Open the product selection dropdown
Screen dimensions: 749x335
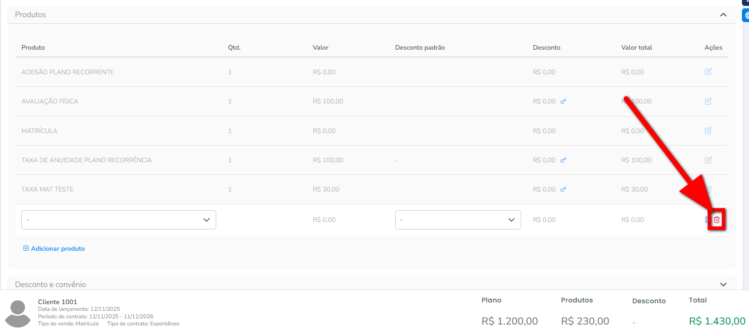119,220
